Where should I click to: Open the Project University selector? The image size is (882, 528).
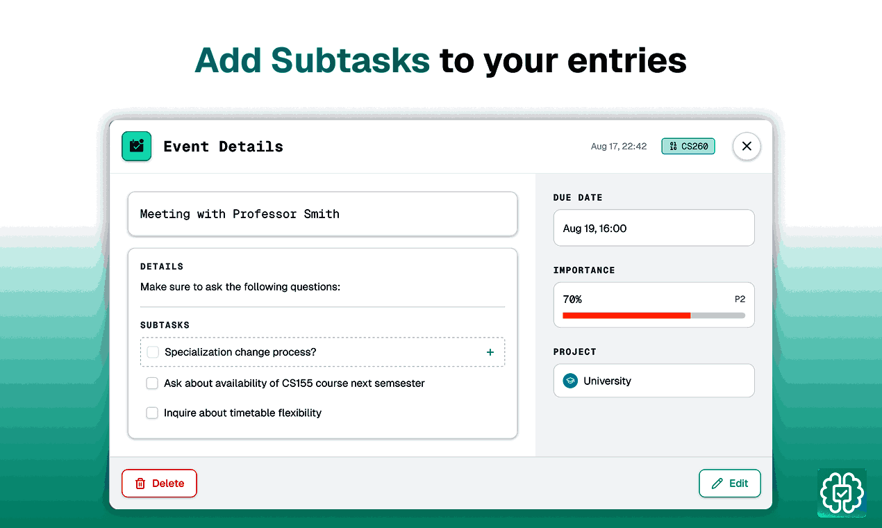click(x=654, y=381)
